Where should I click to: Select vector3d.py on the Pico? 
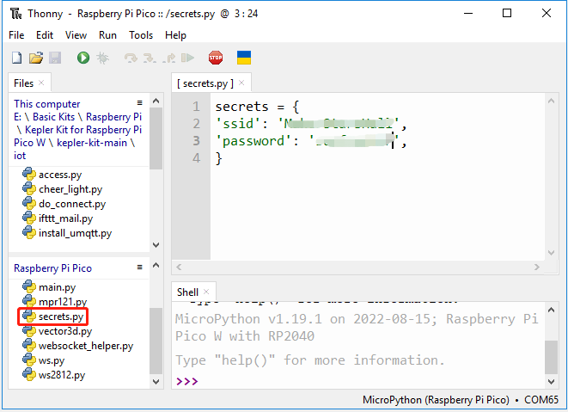(x=58, y=331)
